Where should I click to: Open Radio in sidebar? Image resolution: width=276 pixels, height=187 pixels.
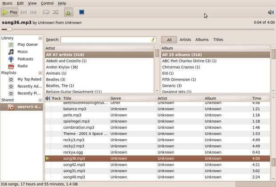22,66
